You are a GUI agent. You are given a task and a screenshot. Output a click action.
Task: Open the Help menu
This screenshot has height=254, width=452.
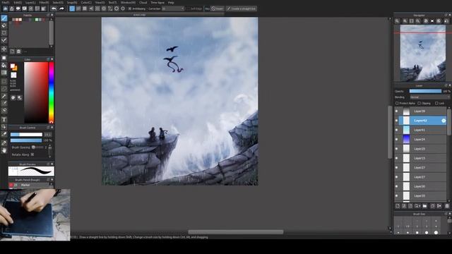171,3
